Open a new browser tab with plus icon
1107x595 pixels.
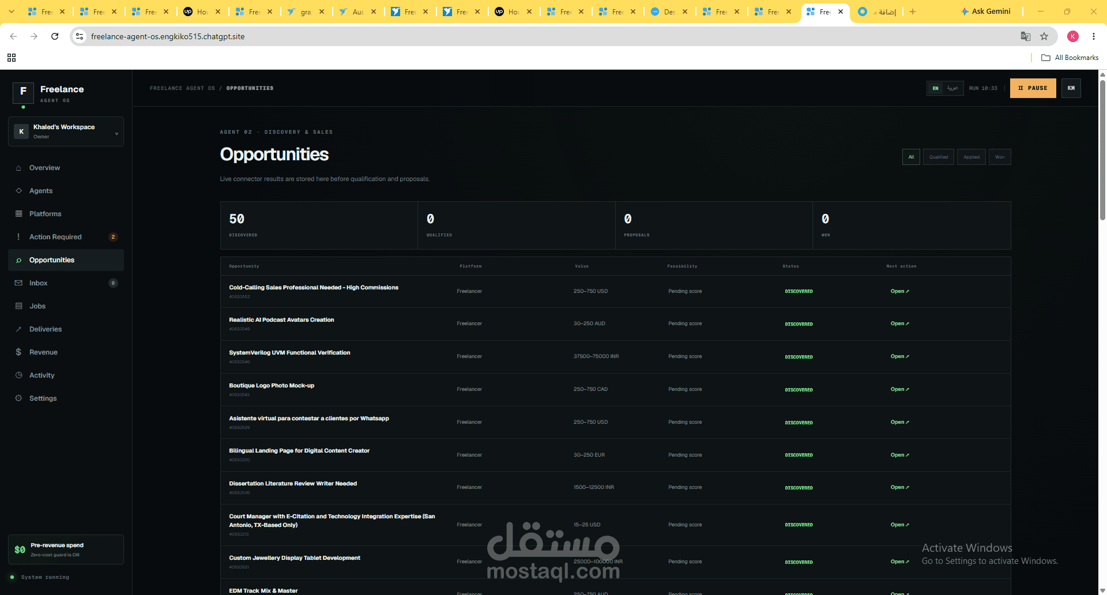pyautogui.click(x=913, y=12)
